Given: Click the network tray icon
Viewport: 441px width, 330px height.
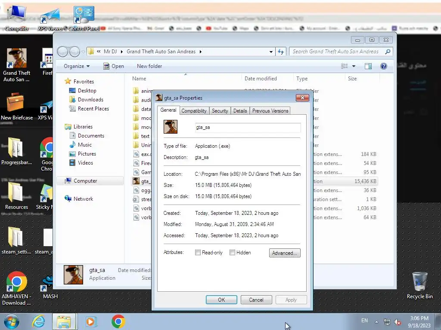Looking at the screenshot, I should point(387,322).
